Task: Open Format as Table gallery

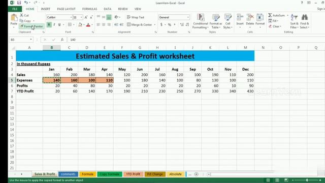Action: pyautogui.click(x=216, y=21)
